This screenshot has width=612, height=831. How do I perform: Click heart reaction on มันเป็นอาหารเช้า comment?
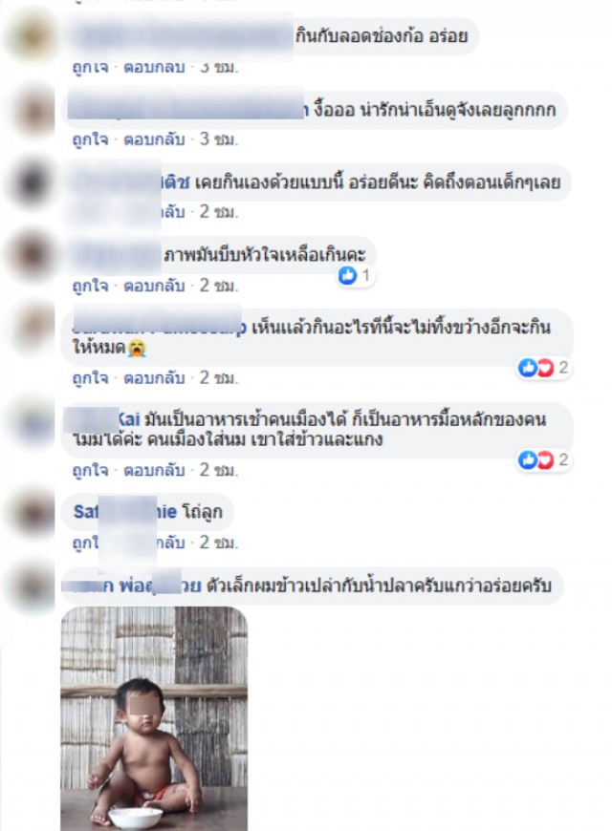pos(545,460)
